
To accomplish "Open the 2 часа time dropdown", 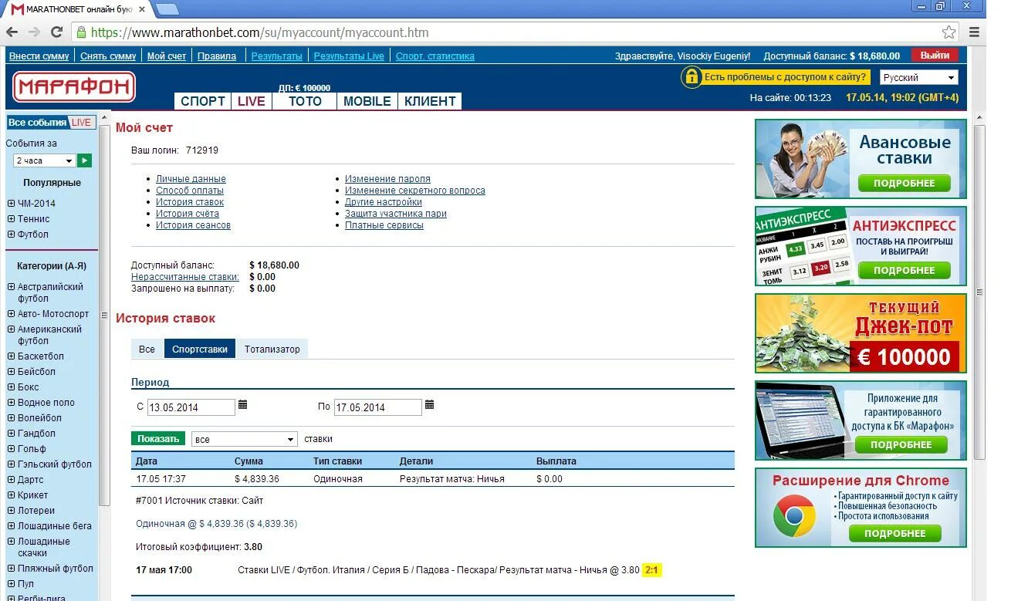I will pos(44,160).
